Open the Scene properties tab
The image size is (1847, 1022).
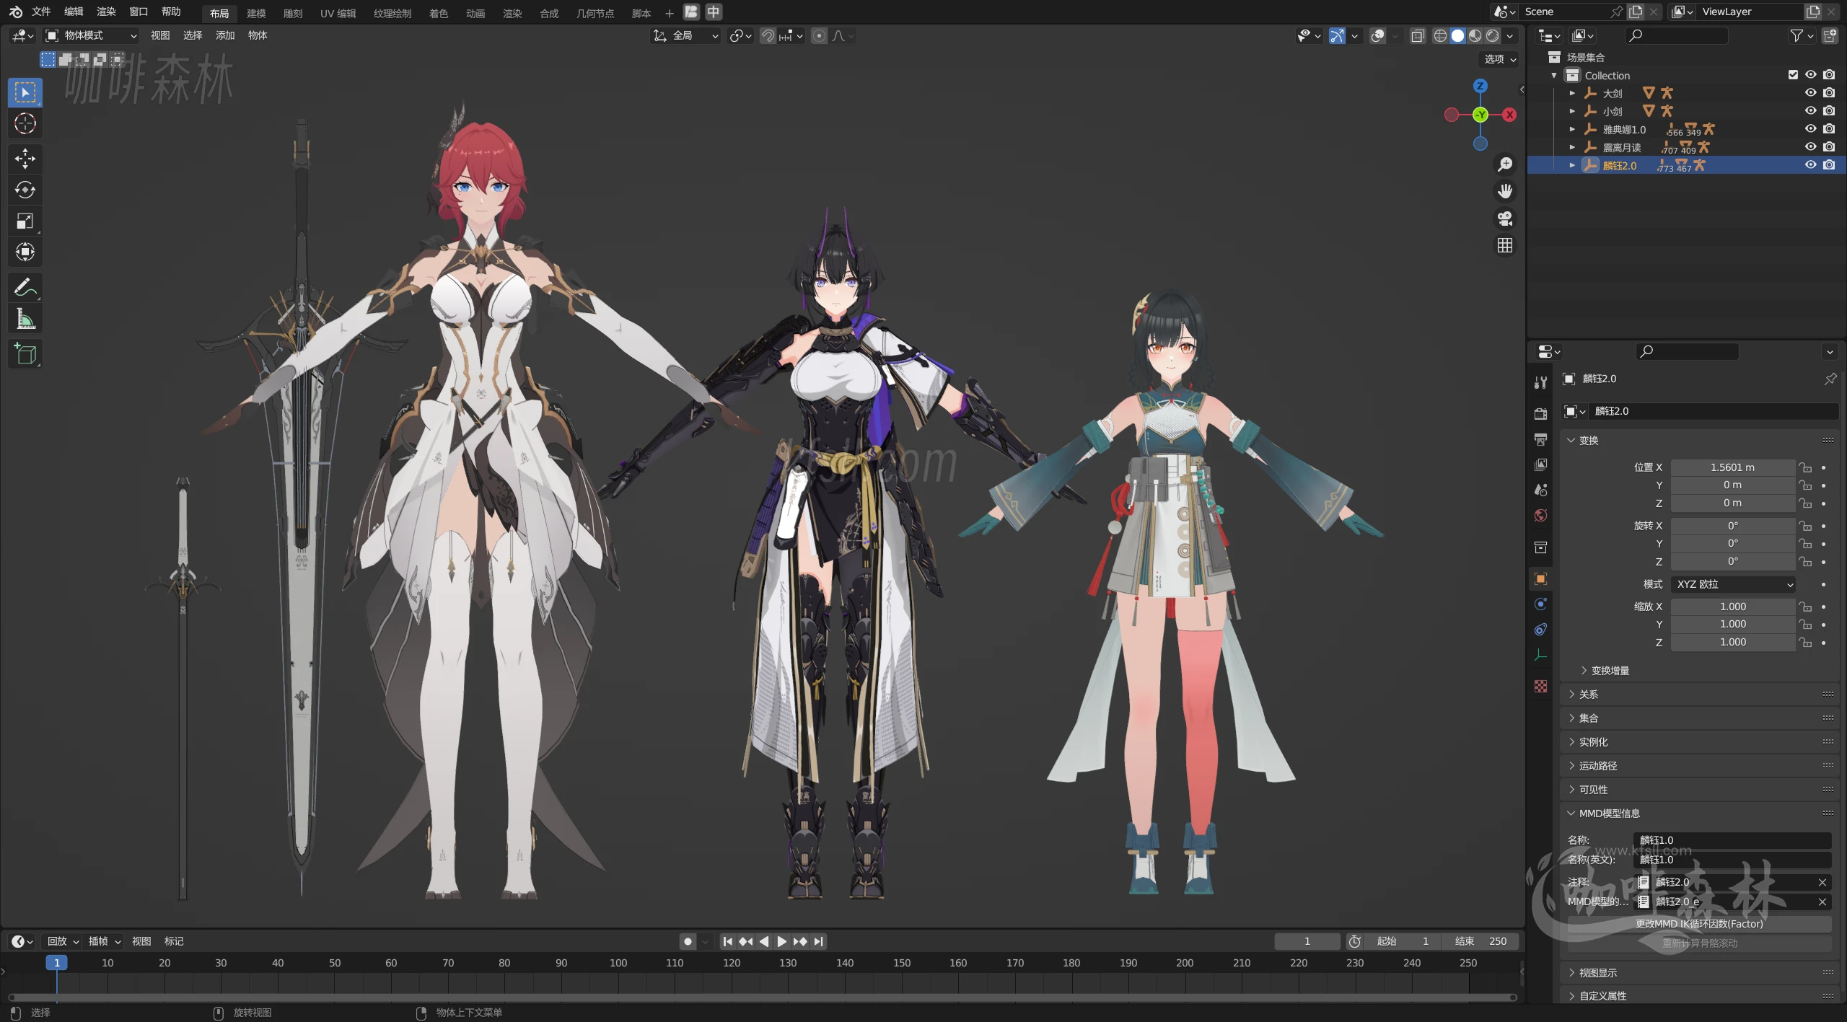coord(1540,490)
